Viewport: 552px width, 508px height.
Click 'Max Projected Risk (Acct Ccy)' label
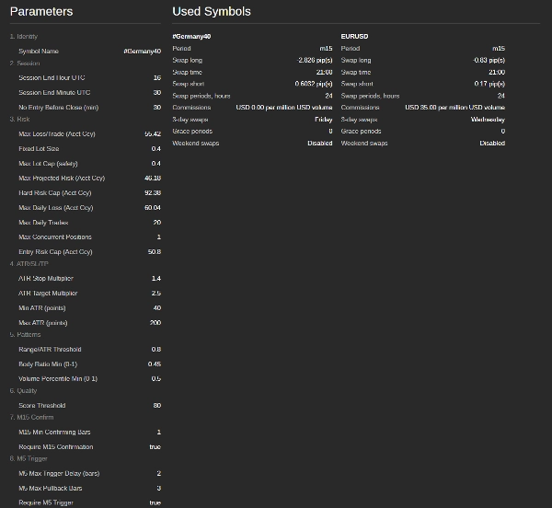(62, 179)
